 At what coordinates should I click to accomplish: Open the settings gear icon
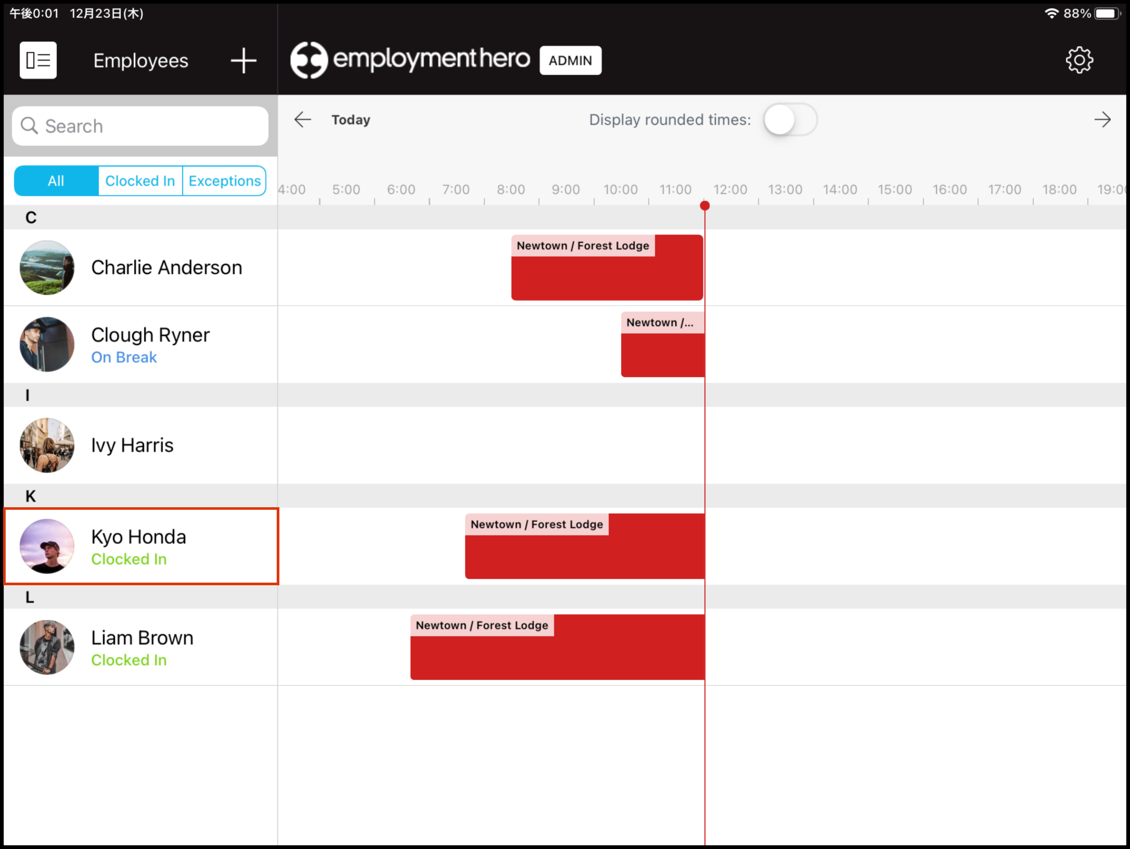coord(1079,60)
